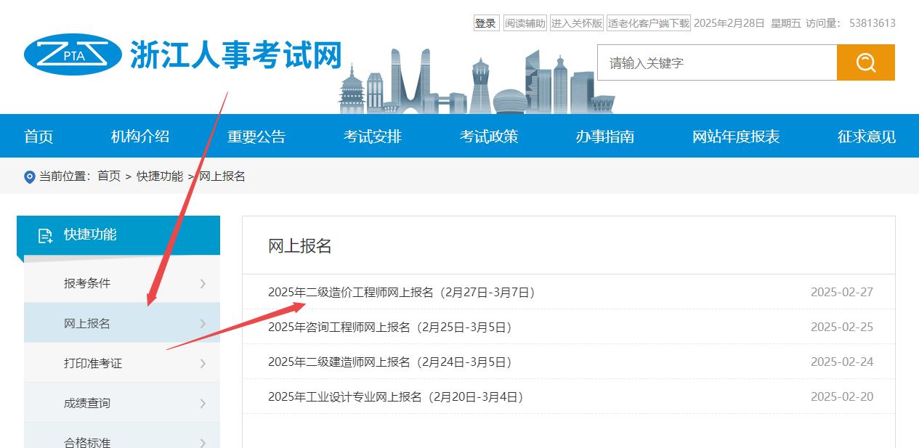Switch to the 重要公告 tab
The height and width of the screenshot is (448, 919).
[259, 136]
